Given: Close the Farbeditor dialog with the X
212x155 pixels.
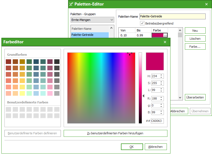Looking at the screenshot, I should coord(165,42).
